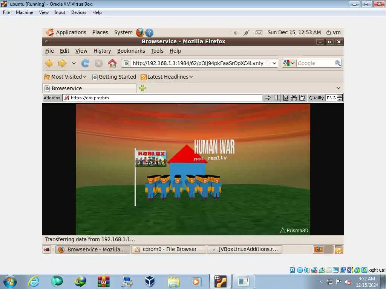This screenshot has height=289, width=386.
Task: Expand the Most Visited bookmarks folder
Action: 65,77
